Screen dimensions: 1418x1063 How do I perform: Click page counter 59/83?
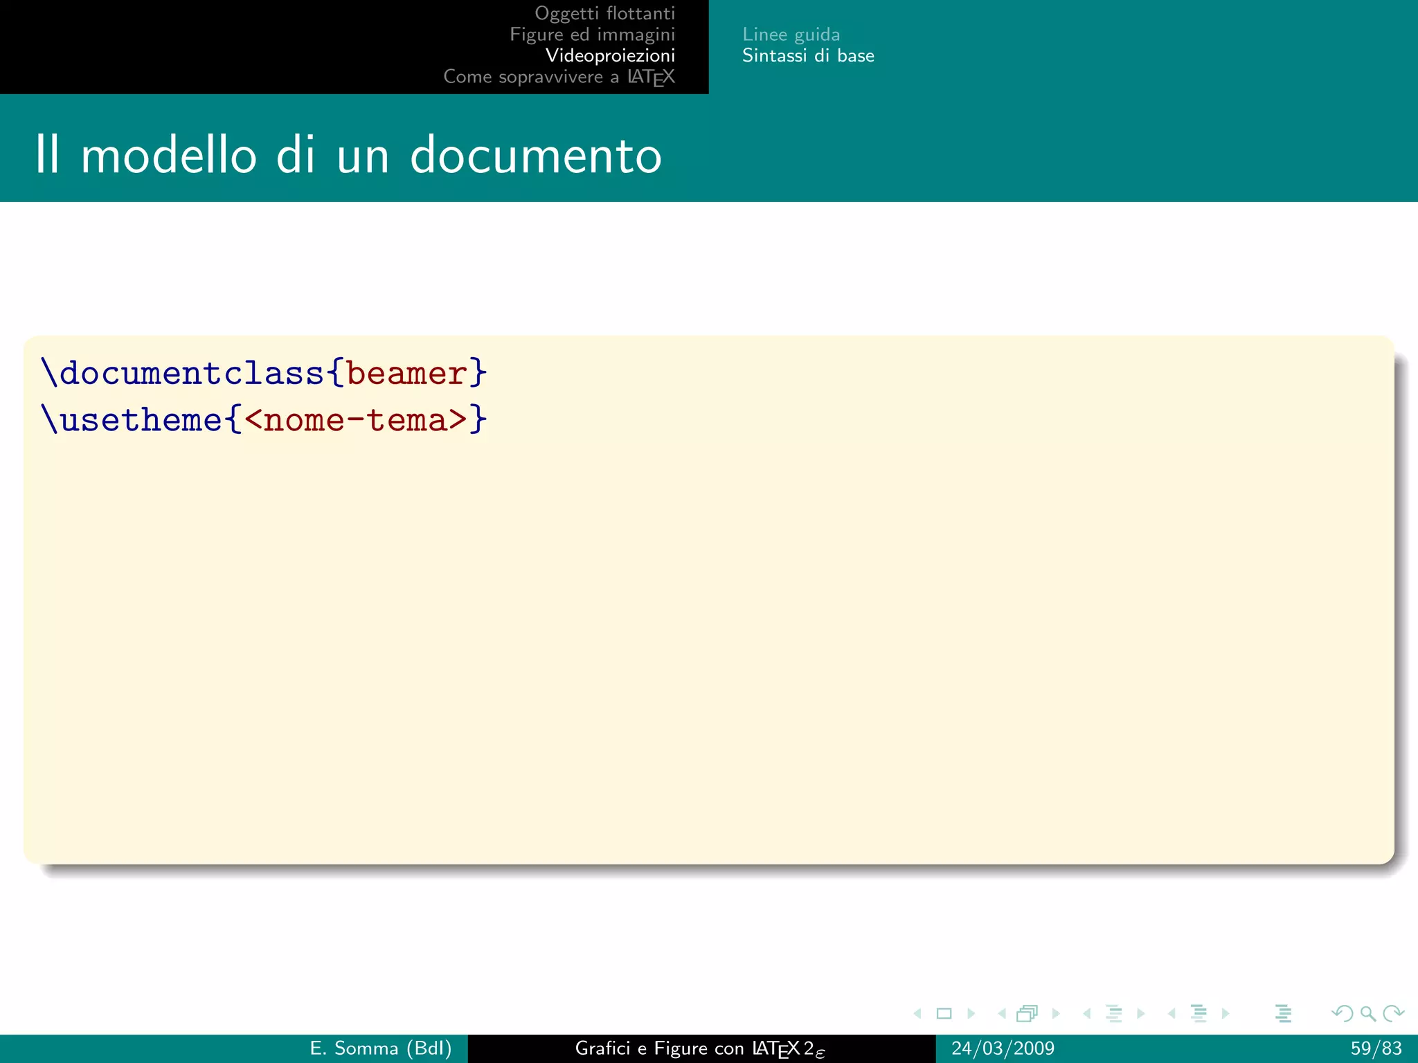(x=1376, y=1048)
